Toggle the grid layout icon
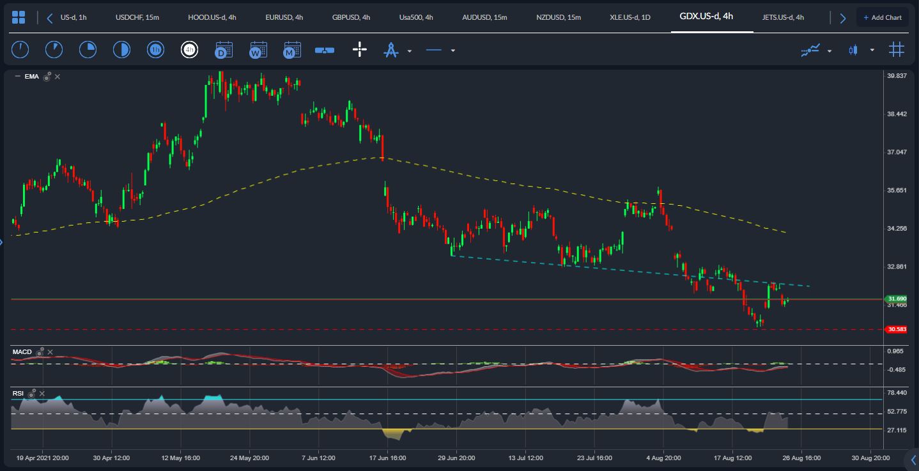Screen dimensions: 919x471 tap(897, 49)
